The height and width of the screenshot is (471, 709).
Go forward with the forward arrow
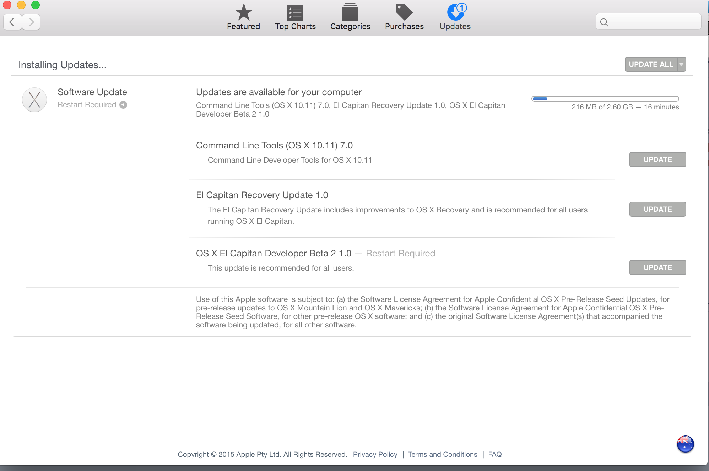coord(31,22)
